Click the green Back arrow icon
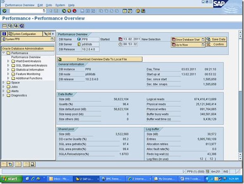This screenshot has width=244, height=184. 64,11
